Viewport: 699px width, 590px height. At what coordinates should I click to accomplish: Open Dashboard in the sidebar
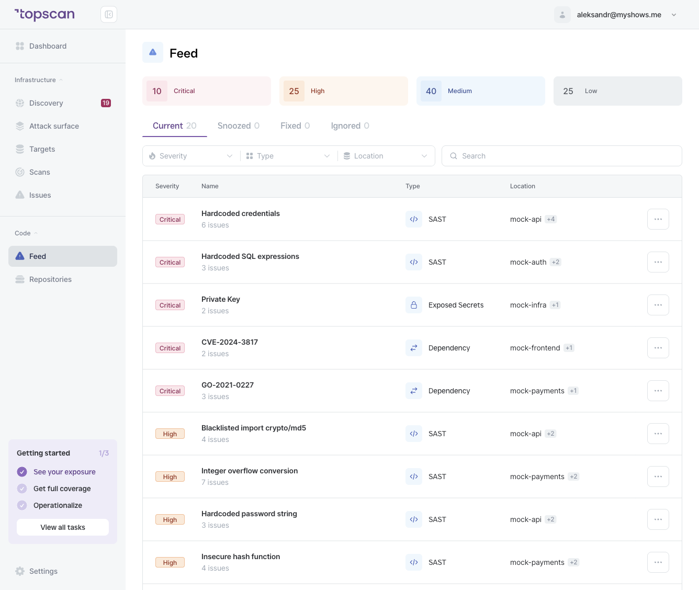coord(63,46)
